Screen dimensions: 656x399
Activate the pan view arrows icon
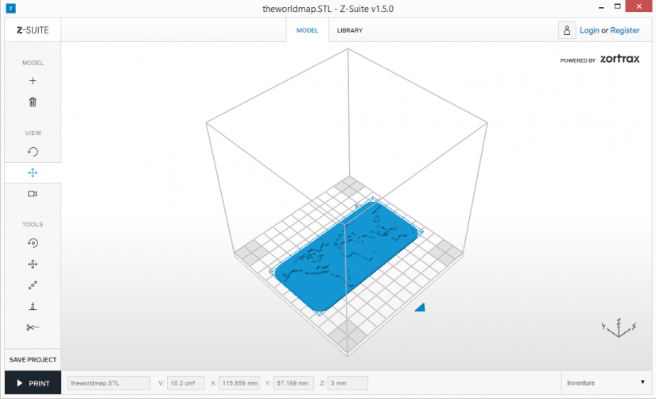[x=33, y=172]
